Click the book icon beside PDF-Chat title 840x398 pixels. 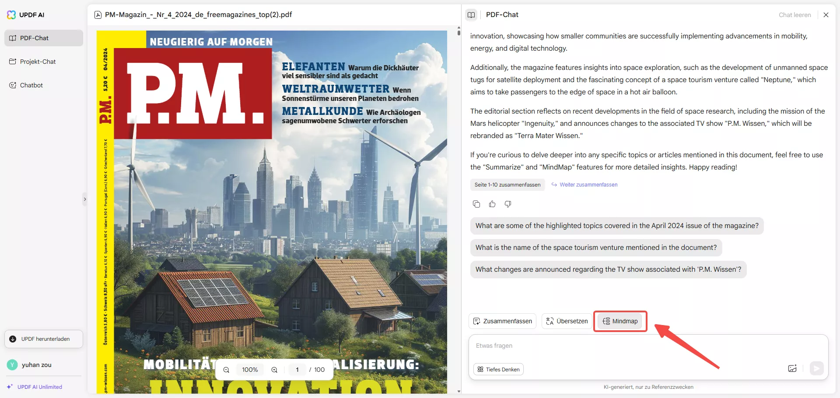(471, 15)
